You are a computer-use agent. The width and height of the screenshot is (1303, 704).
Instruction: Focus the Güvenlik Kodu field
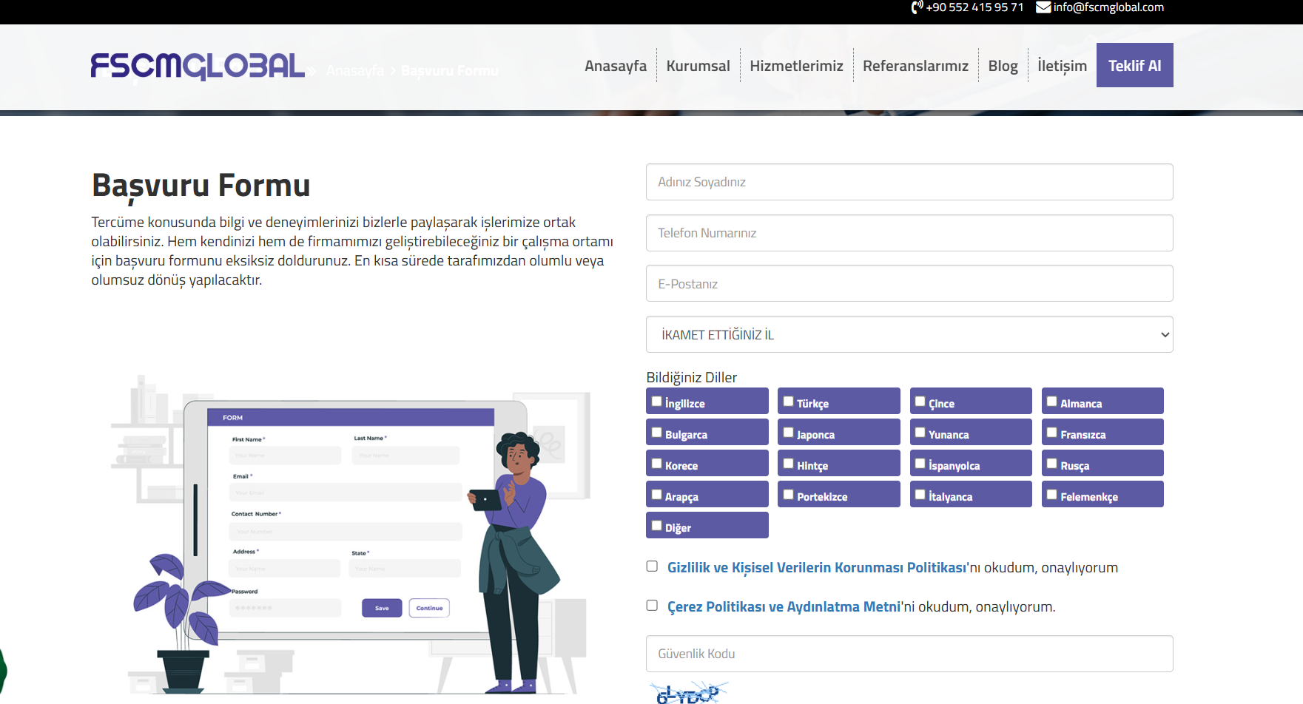[909, 654]
